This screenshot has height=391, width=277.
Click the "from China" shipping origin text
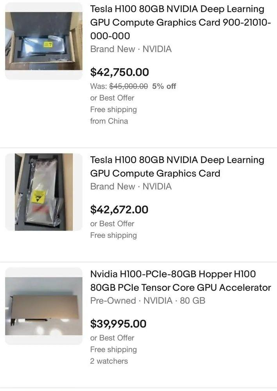[x=109, y=121]
